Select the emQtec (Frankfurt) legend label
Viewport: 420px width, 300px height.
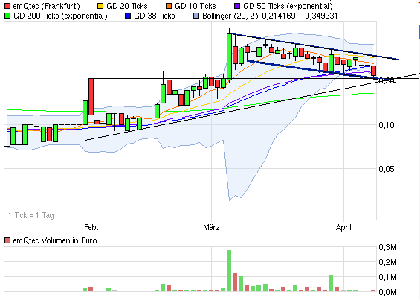click(46, 6)
